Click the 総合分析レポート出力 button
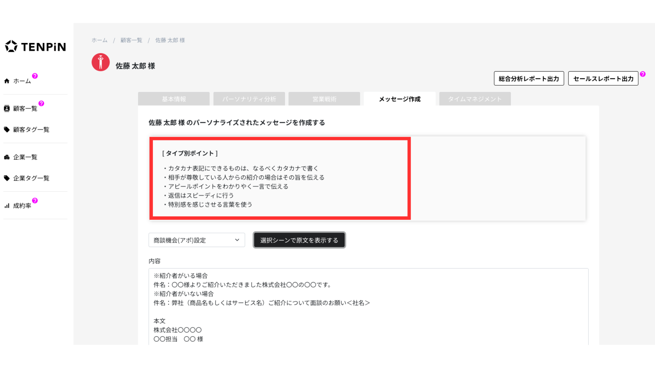The height and width of the screenshot is (368, 655). 529,79
